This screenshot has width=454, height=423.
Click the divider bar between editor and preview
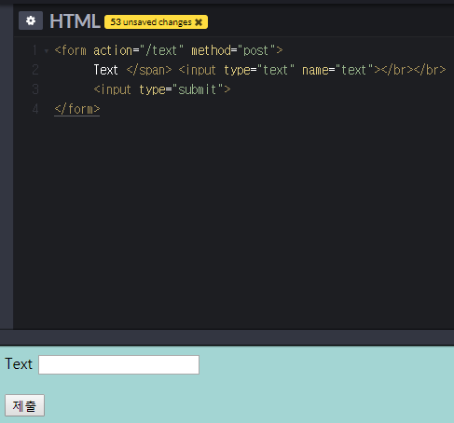pos(227,337)
